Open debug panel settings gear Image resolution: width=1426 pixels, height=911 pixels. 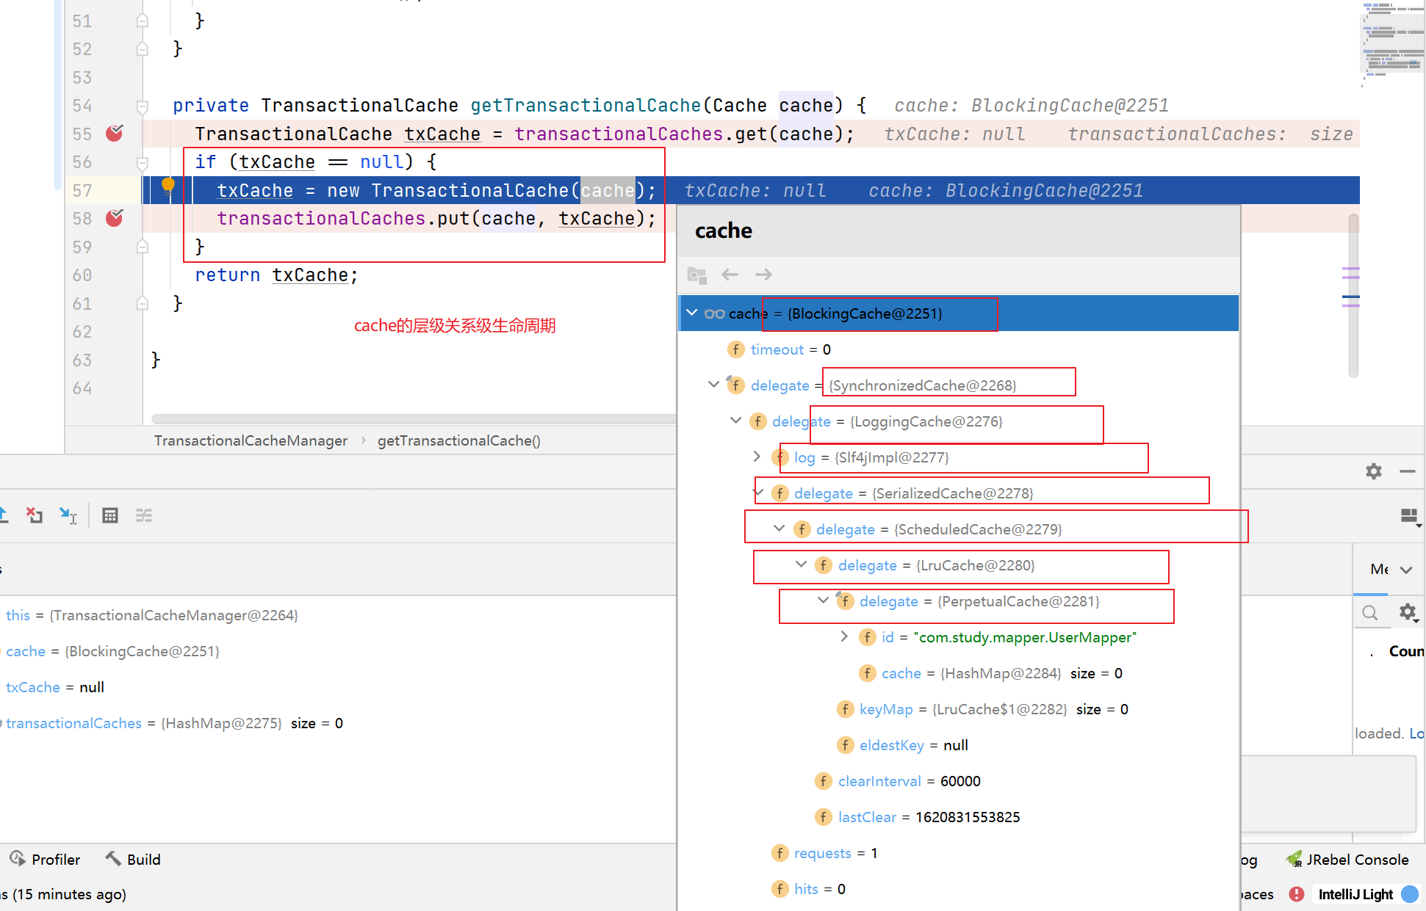(1374, 471)
